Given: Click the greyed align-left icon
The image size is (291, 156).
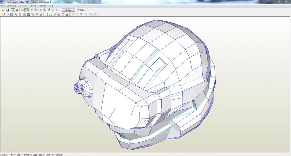Looking at the screenshot, I should [x=73, y=14].
